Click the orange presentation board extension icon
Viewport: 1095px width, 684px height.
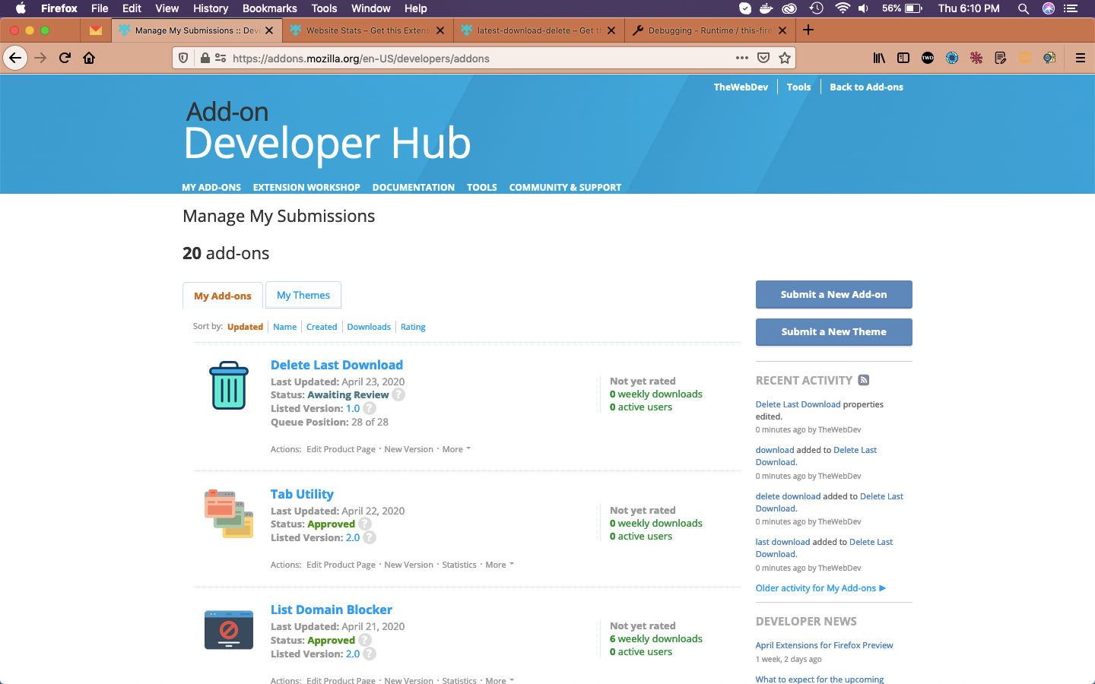point(1025,58)
